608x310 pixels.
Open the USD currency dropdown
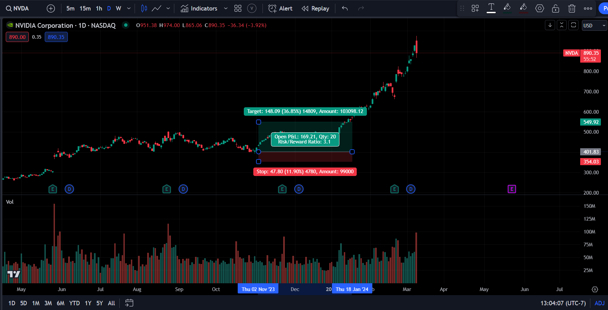point(594,25)
